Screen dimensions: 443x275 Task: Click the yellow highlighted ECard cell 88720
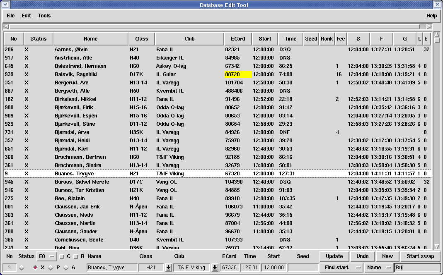pyautogui.click(x=238, y=74)
